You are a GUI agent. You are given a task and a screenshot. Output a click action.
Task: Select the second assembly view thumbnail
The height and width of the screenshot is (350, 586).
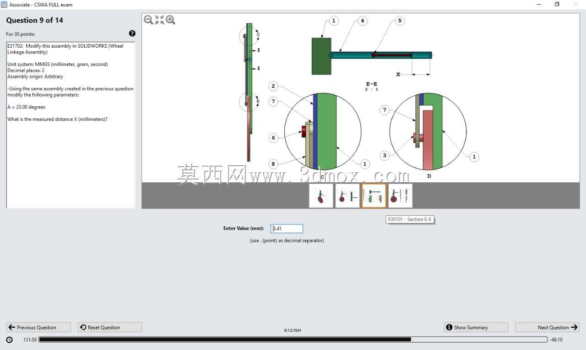click(347, 196)
